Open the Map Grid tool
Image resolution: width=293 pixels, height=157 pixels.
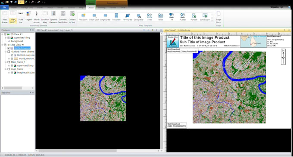pyautogui.click(x=12, y=17)
